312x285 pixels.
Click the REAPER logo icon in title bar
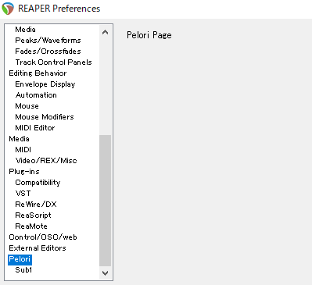[x=8, y=9]
